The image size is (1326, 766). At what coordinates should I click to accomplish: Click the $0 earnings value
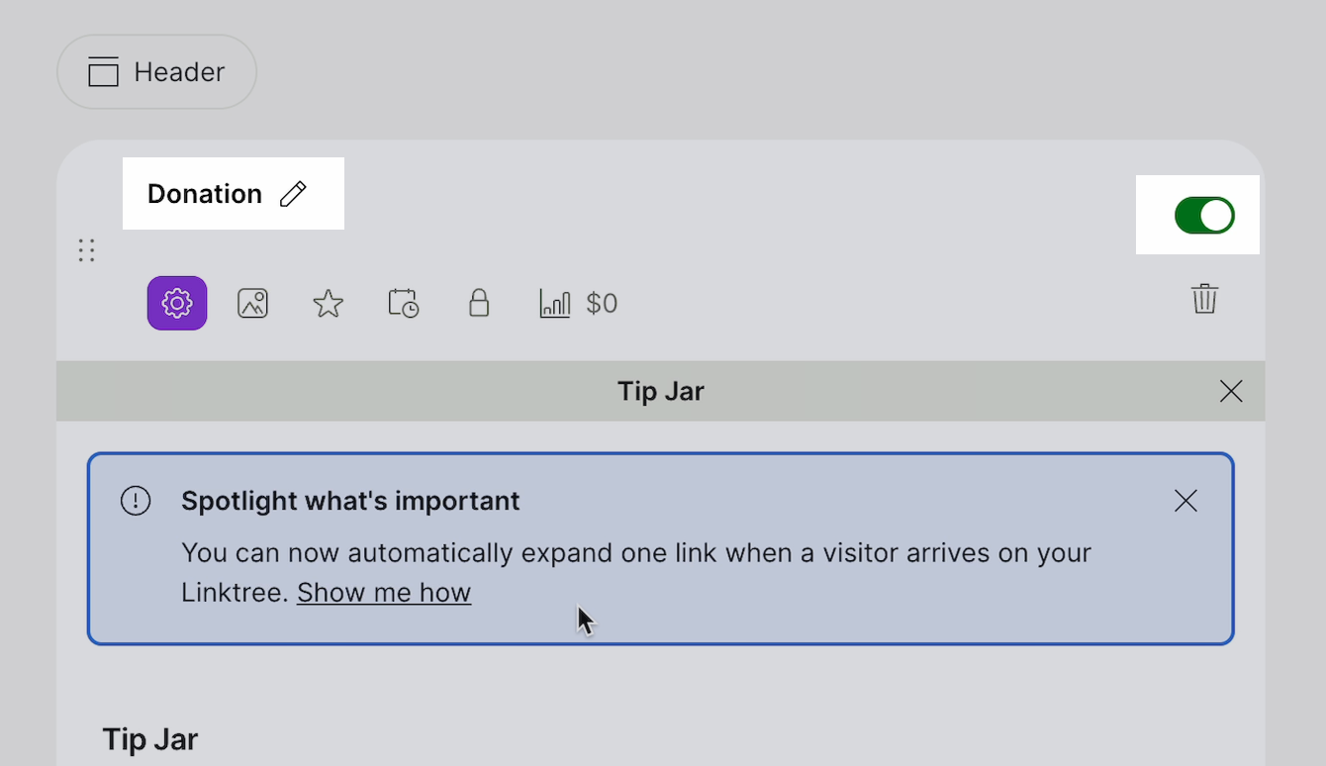point(602,303)
